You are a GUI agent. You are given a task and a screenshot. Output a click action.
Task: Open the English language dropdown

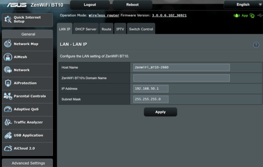[243, 5]
